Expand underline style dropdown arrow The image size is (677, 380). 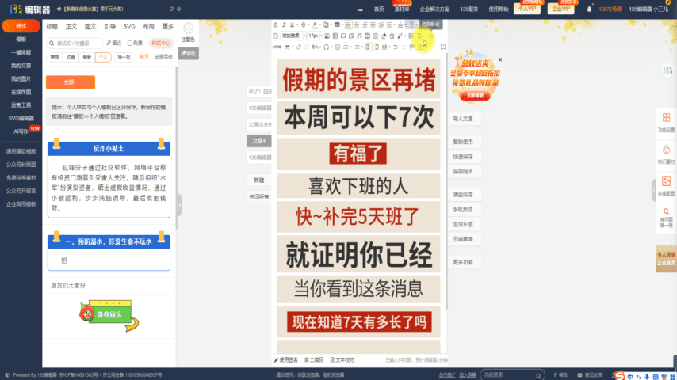pos(297,25)
